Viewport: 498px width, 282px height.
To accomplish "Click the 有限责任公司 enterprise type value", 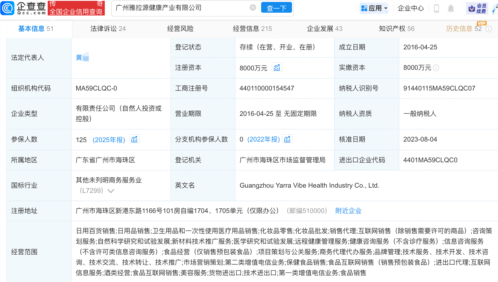I will tap(119, 114).
